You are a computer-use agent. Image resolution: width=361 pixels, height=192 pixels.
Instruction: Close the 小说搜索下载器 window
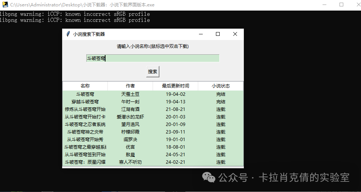coord(235,34)
